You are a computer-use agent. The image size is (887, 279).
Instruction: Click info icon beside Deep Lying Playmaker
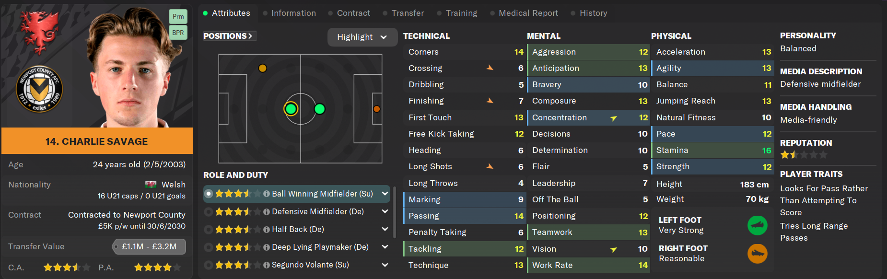(x=267, y=247)
